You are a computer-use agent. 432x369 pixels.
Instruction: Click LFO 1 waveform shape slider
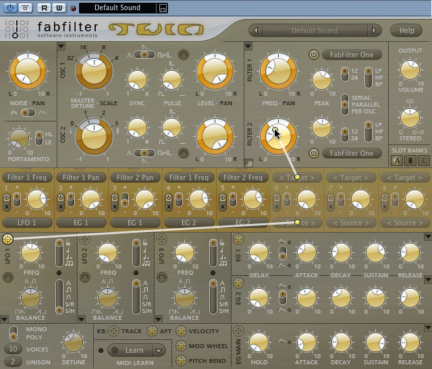(59, 297)
